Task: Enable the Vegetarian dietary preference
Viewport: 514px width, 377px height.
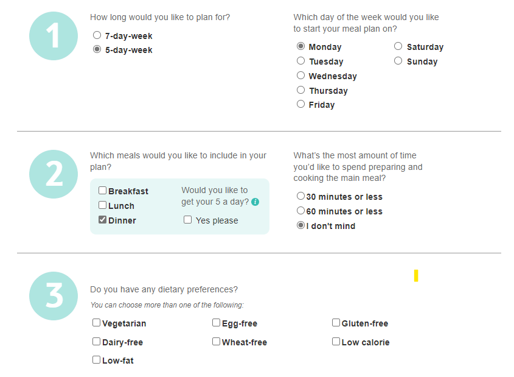Action: tap(96, 323)
